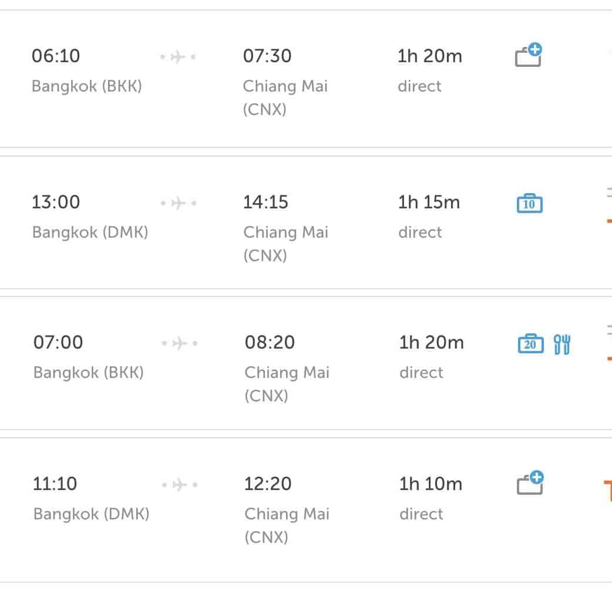612x591 pixels.
Task: Click the 08:20 arrival time
Action: tap(270, 342)
